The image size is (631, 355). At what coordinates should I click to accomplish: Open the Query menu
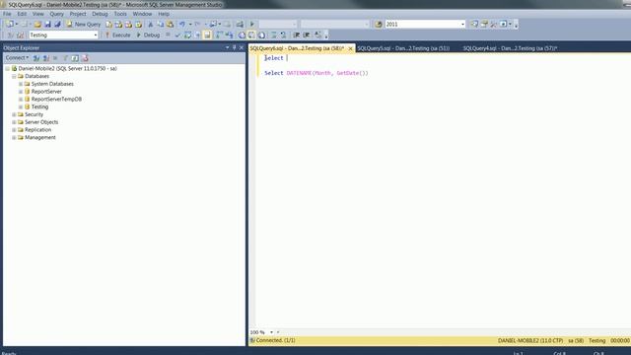point(57,14)
